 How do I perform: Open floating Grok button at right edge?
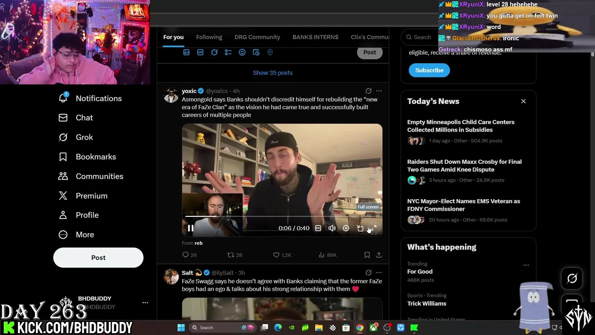click(572, 278)
